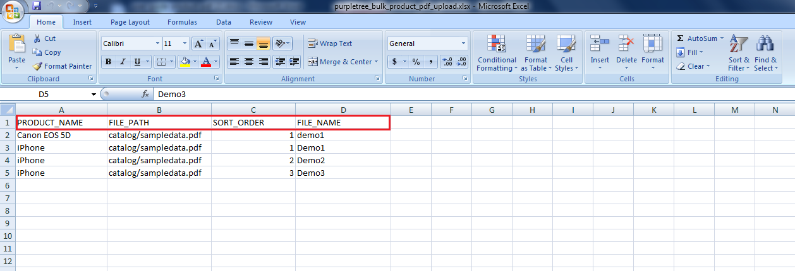Select the Data tab
Image resolution: width=795 pixels, height=271 pixels.
point(224,22)
